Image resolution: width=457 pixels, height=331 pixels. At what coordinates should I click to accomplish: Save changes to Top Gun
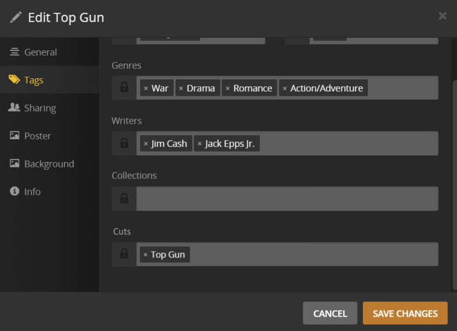[x=405, y=313]
